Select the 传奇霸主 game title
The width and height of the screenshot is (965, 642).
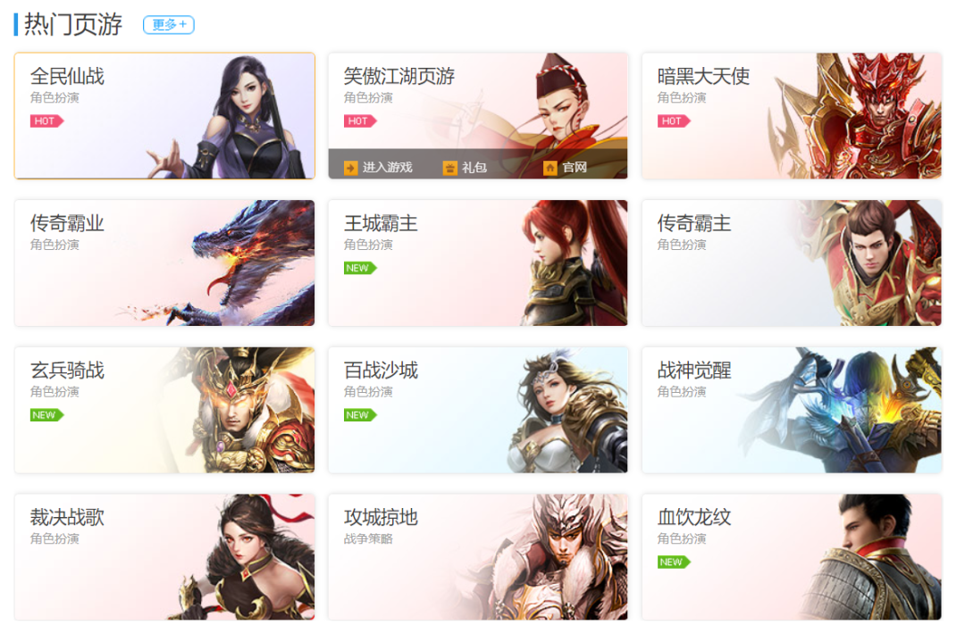click(693, 223)
